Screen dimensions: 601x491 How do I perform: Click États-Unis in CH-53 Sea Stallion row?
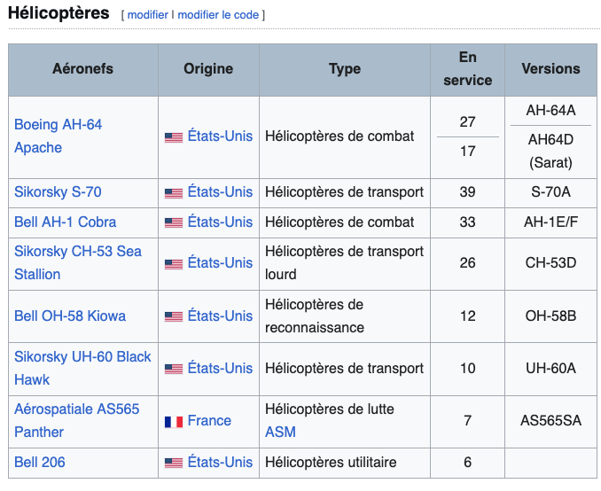220,263
